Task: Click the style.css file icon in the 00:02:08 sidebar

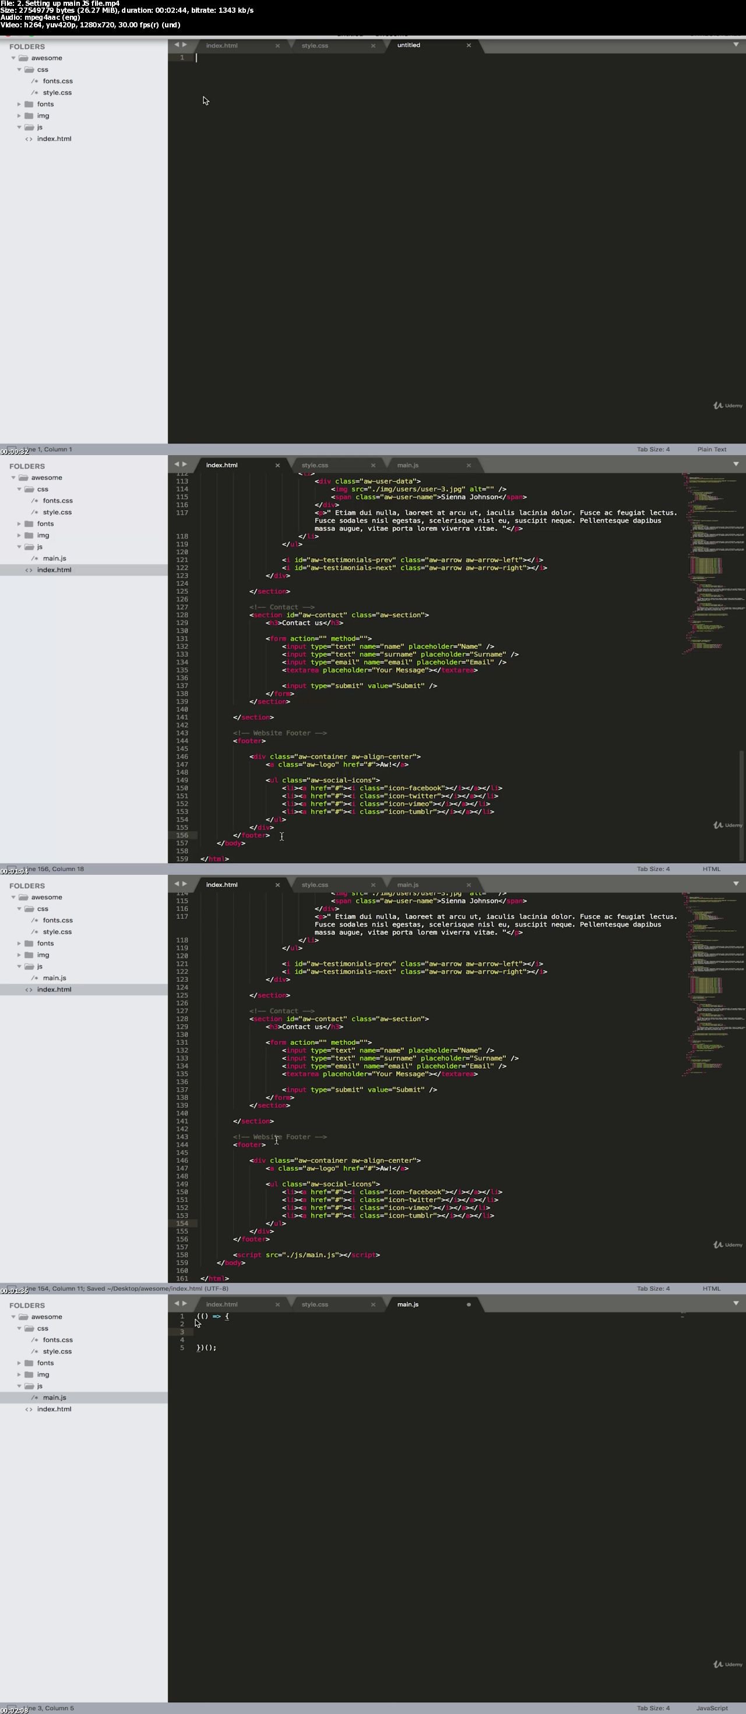Action: (x=34, y=1352)
